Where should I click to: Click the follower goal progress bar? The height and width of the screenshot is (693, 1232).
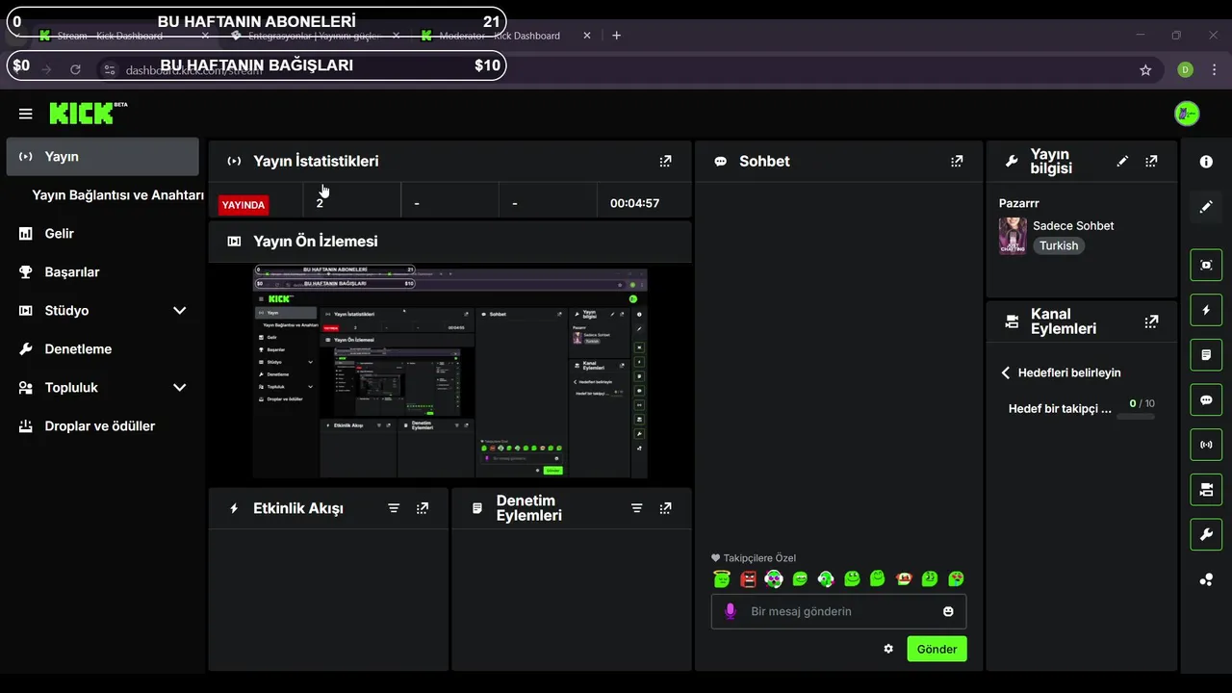point(1136,417)
